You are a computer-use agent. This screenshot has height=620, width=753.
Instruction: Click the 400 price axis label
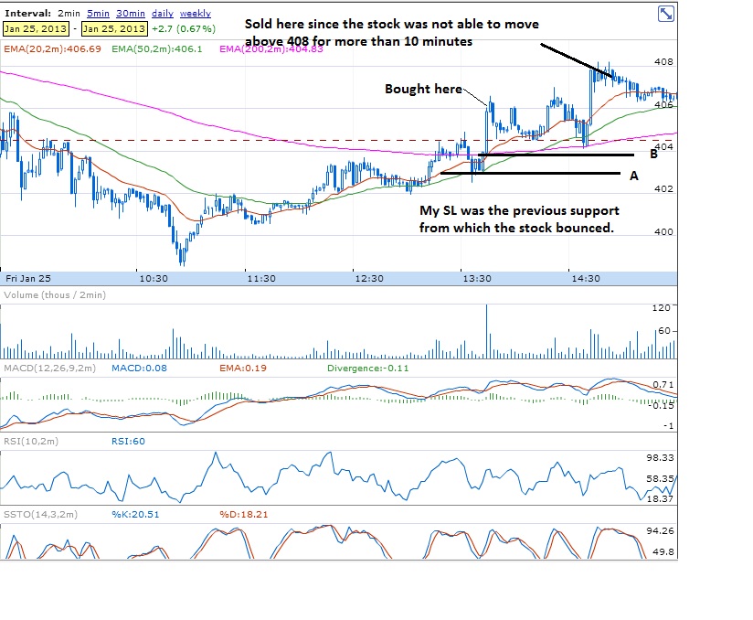click(663, 231)
